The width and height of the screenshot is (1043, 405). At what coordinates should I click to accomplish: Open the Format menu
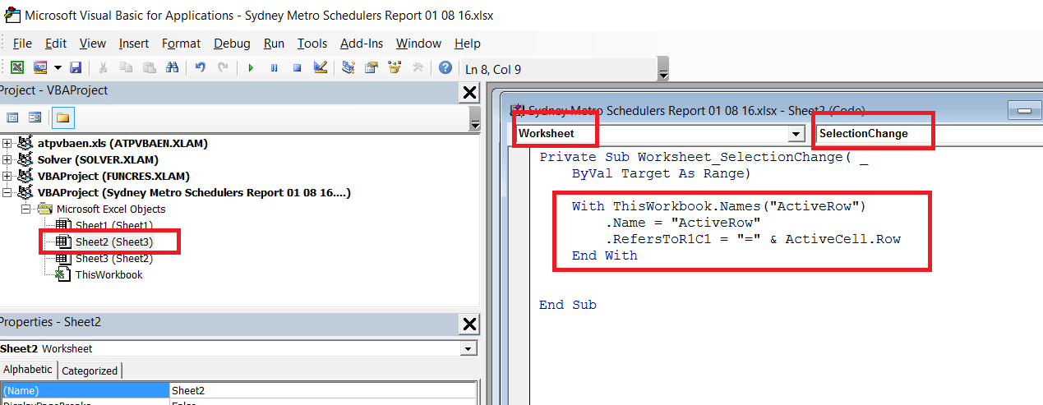[181, 44]
